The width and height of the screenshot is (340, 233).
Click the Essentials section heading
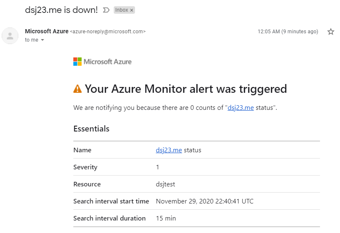pos(91,129)
